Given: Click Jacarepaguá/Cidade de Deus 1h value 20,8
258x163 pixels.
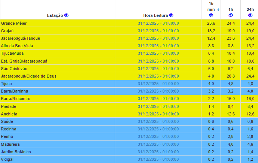Looking at the screenshot, I should click(x=231, y=76).
